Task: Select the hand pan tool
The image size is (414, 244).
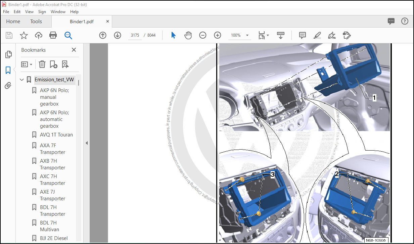Action: (188, 35)
